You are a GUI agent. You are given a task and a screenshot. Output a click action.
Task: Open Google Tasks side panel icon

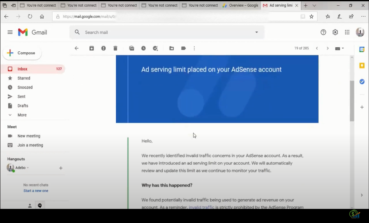click(x=362, y=82)
